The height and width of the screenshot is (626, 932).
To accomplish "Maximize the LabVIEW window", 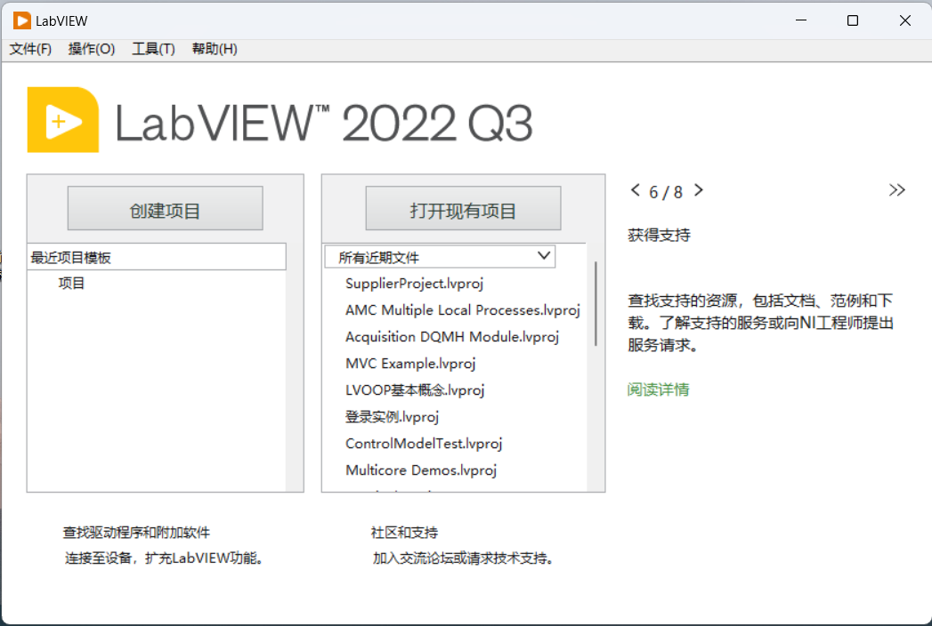I will [x=853, y=20].
